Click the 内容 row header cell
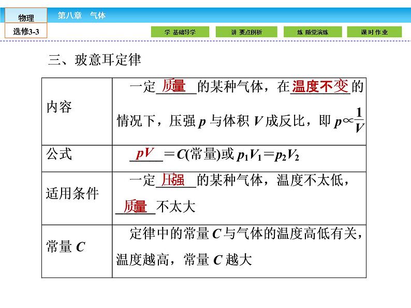The image size is (411, 308). point(77,112)
